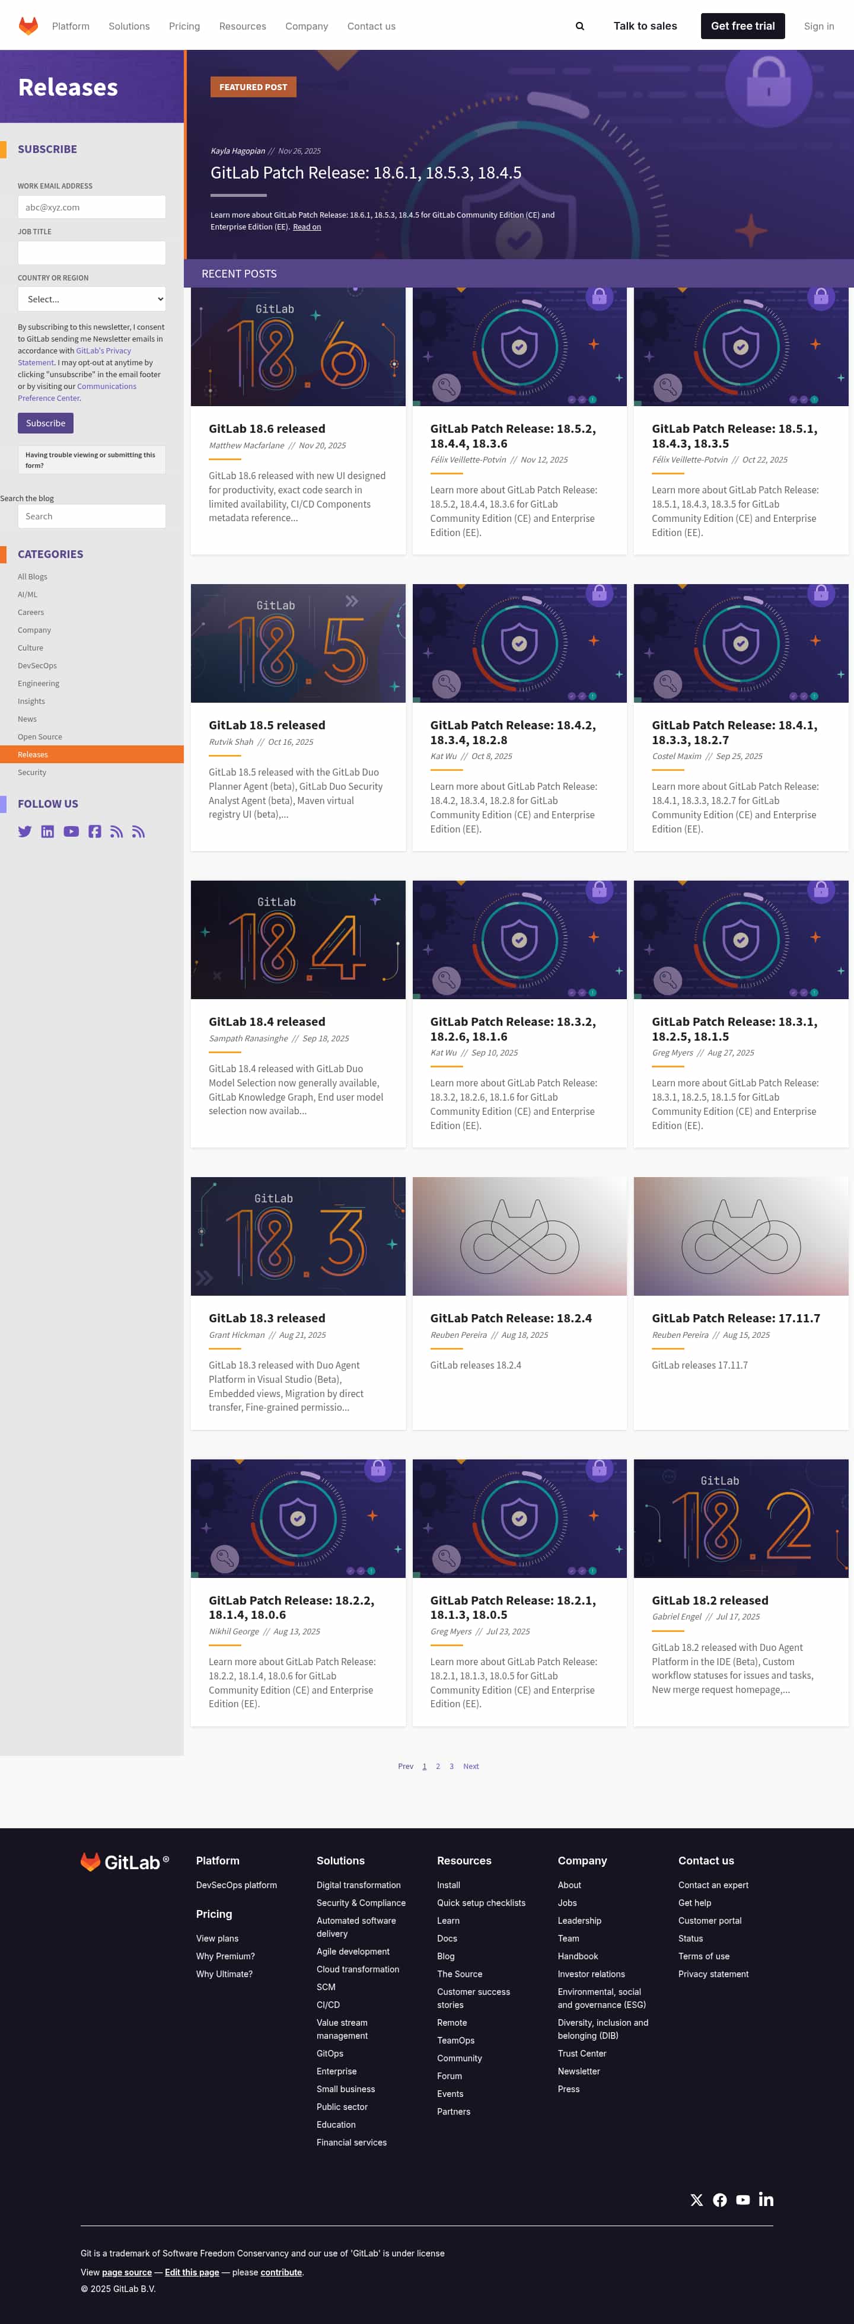Select DevSecOps category
Viewport: 854px width, 2324px height.
coord(37,666)
